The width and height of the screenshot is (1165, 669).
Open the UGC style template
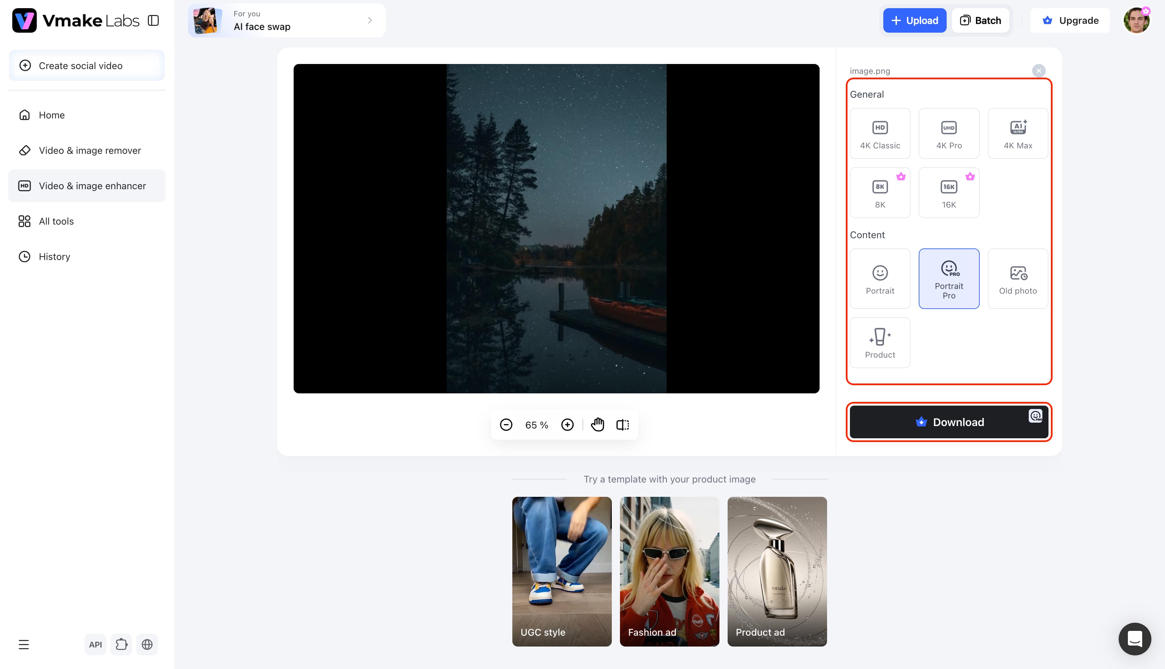562,572
